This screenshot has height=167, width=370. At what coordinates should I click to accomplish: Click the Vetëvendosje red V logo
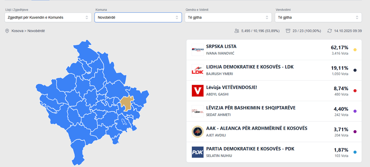197,91
